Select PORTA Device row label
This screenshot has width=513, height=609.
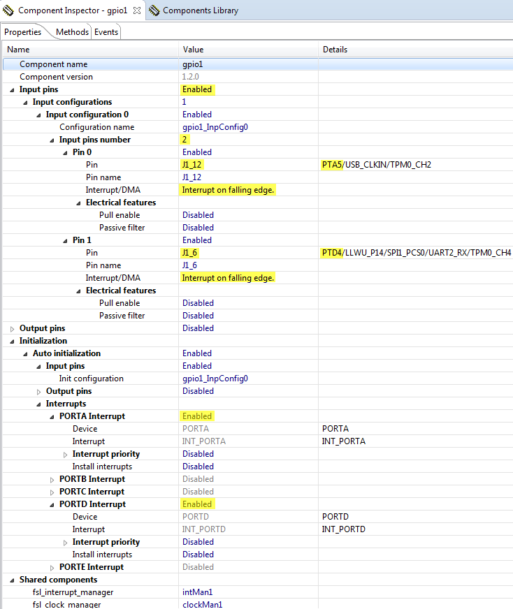coord(85,429)
